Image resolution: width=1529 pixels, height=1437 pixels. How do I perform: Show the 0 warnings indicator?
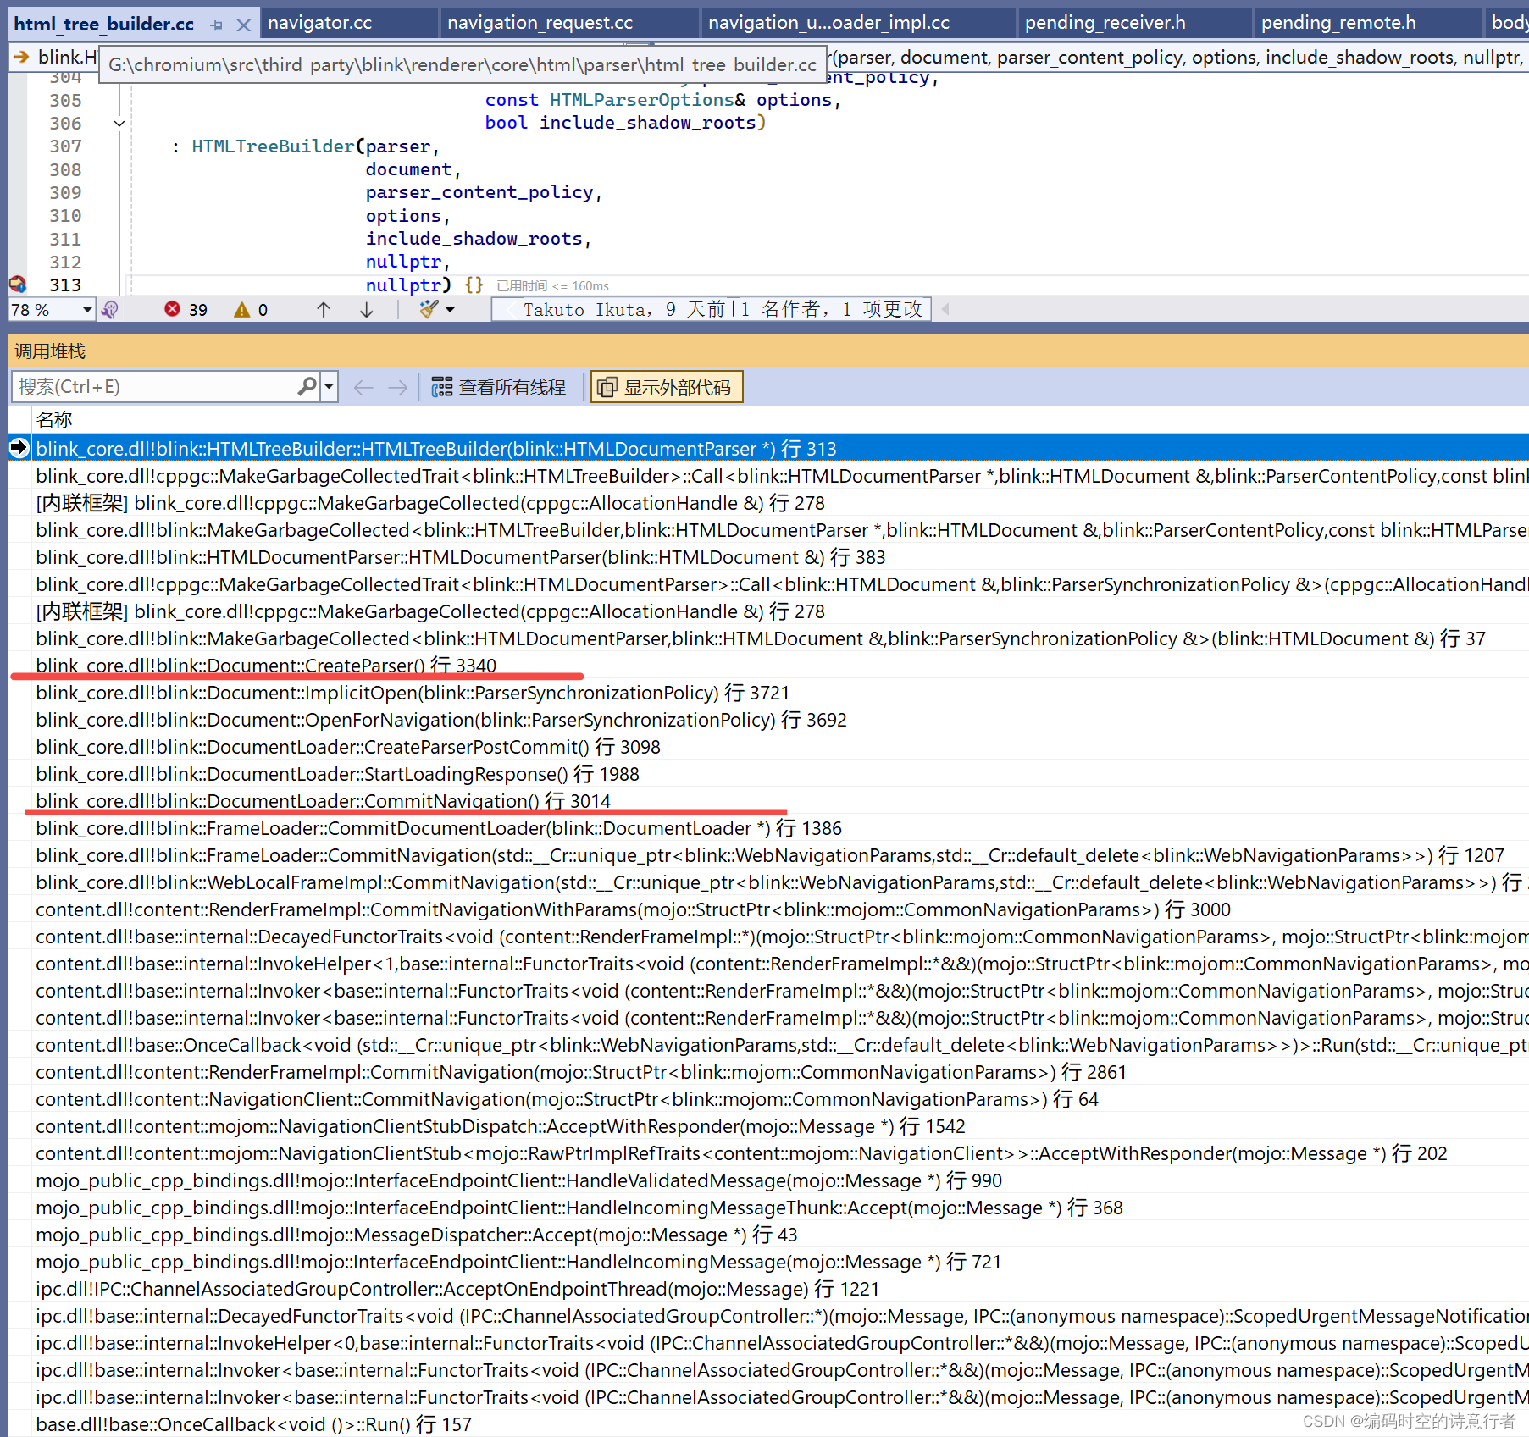click(x=251, y=310)
